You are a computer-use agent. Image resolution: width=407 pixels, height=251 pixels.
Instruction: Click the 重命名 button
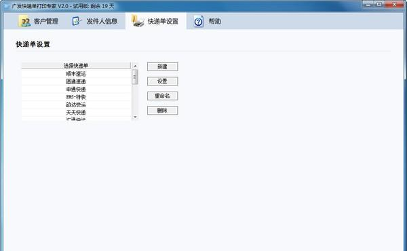click(x=163, y=96)
